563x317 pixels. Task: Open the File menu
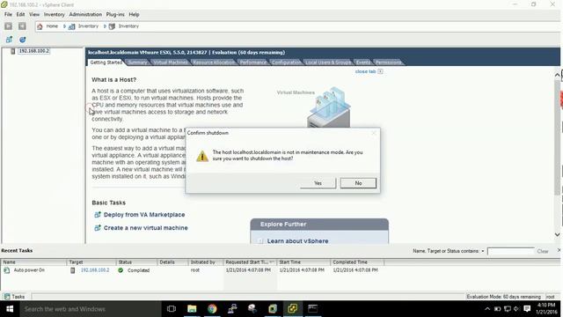click(x=8, y=14)
